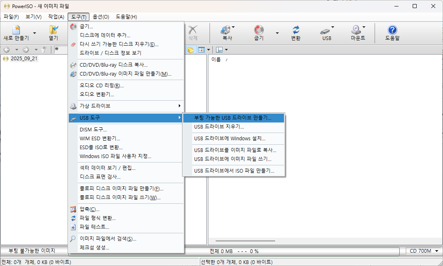Click the USB 도구 menu entry

(126, 118)
